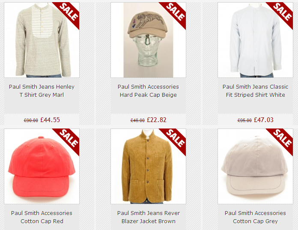Open the brown Rever Blazer Jacket image
The height and width of the screenshot is (230, 298).
(148, 166)
